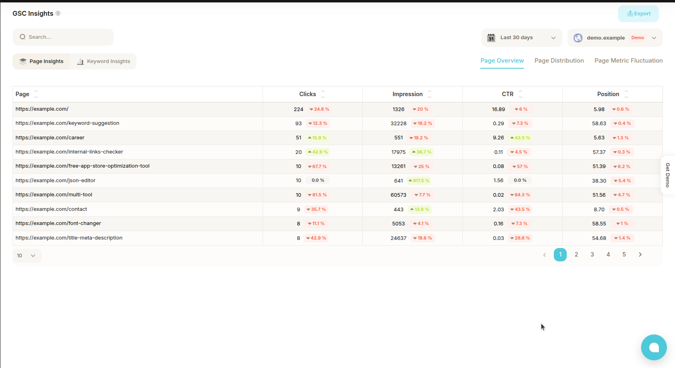675x368 pixels.
Task: Open the Last 30 days date dropdown
Action: [521, 38]
